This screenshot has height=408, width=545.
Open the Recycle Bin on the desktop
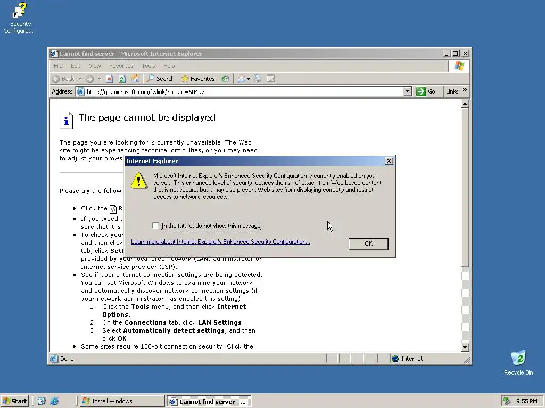(518, 362)
